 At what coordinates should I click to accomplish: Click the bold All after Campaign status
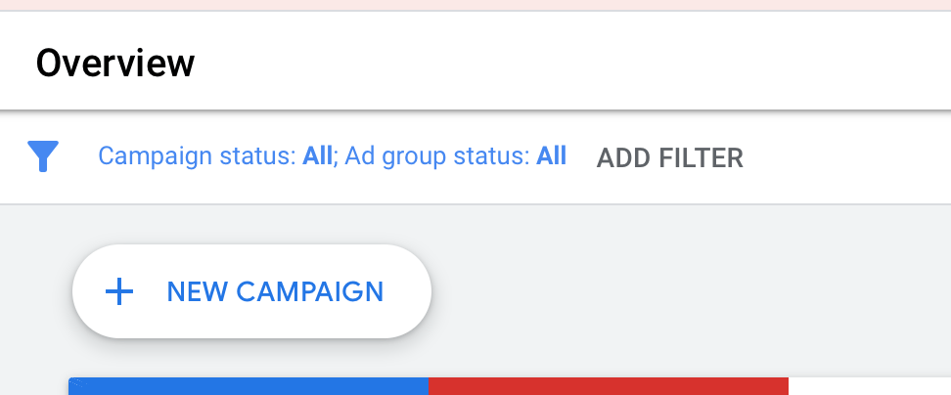(x=317, y=155)
